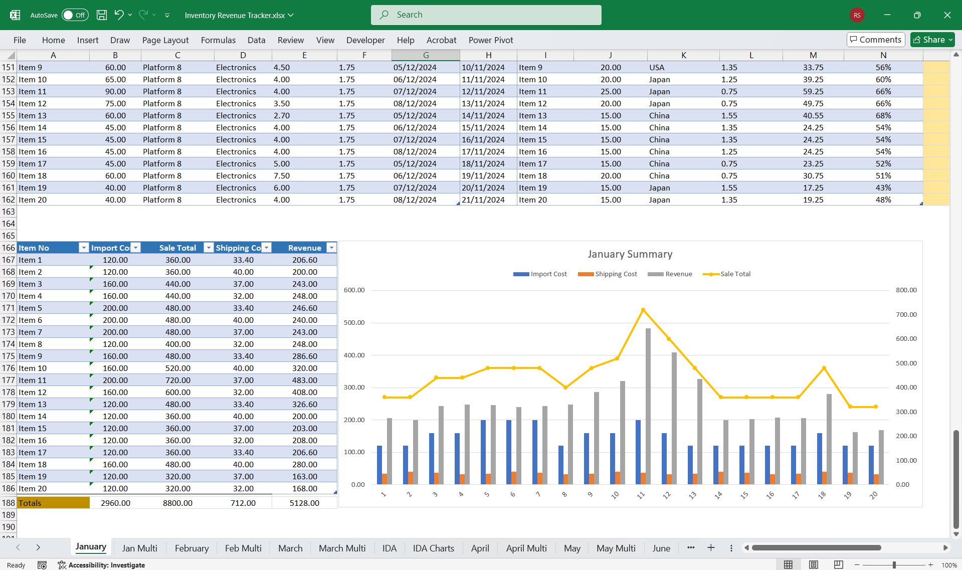Switch to the February sheet tab

191,548
